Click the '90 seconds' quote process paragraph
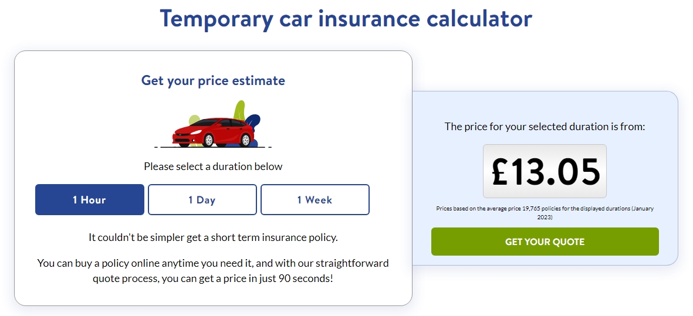Image resolution: width=693 pixels, height=316 pixels. click(213, 271)
